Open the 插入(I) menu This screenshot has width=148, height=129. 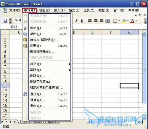[59, 10]
